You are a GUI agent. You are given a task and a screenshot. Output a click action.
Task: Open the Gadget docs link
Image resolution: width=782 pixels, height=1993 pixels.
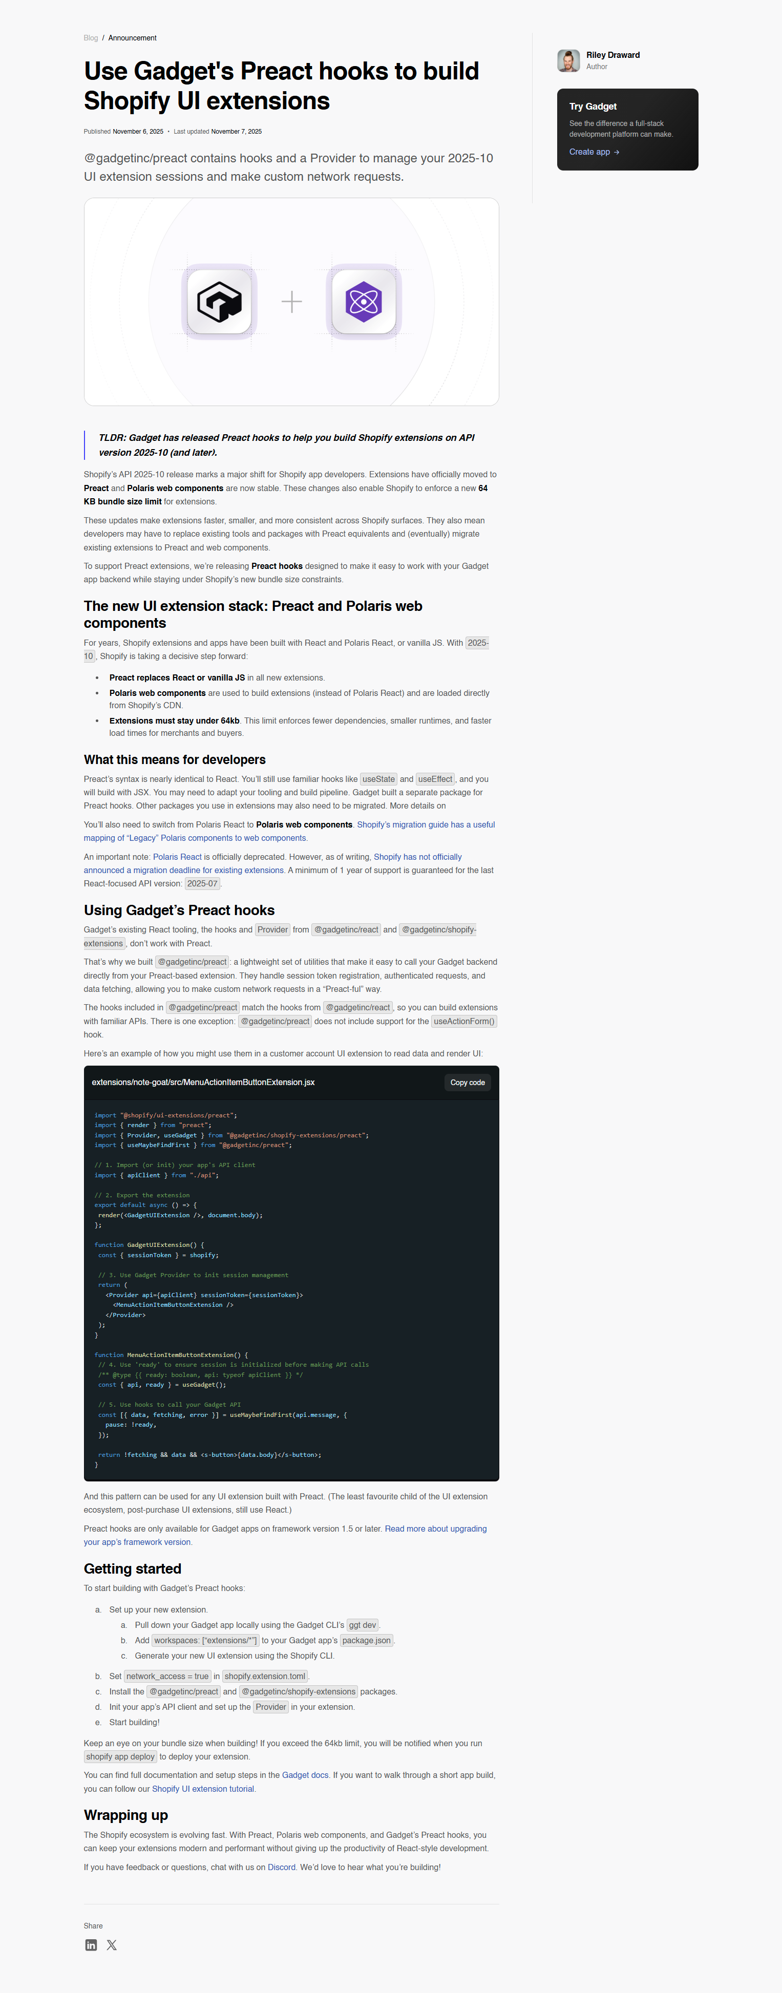tap(306, 1775)
